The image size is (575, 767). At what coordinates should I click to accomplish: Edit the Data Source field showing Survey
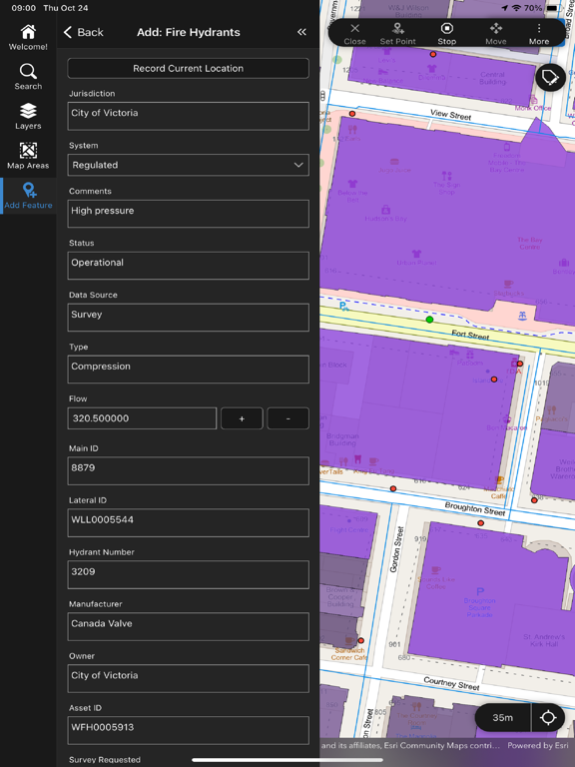tap(189, 318)
